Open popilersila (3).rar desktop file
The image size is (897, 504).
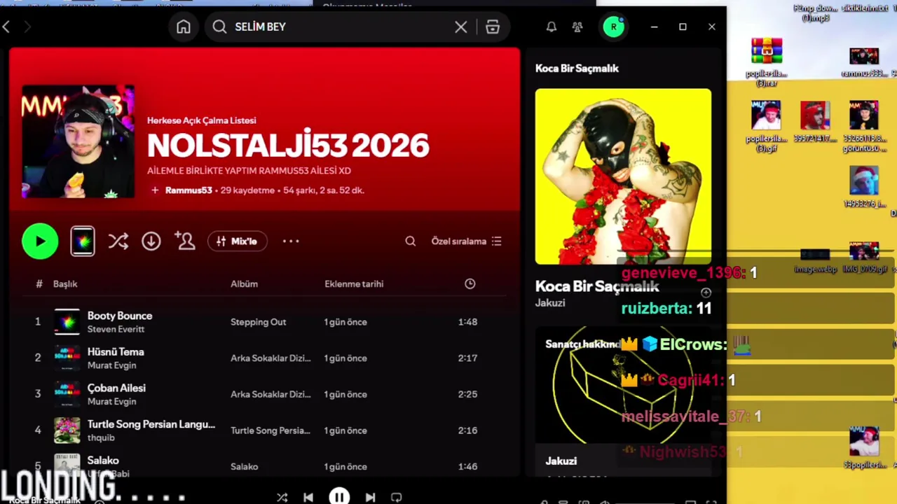(x=767, y=62)
